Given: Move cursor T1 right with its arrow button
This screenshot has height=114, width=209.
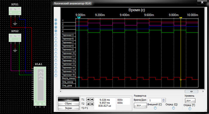Looking at the screenshot, I should pos(92,99).
